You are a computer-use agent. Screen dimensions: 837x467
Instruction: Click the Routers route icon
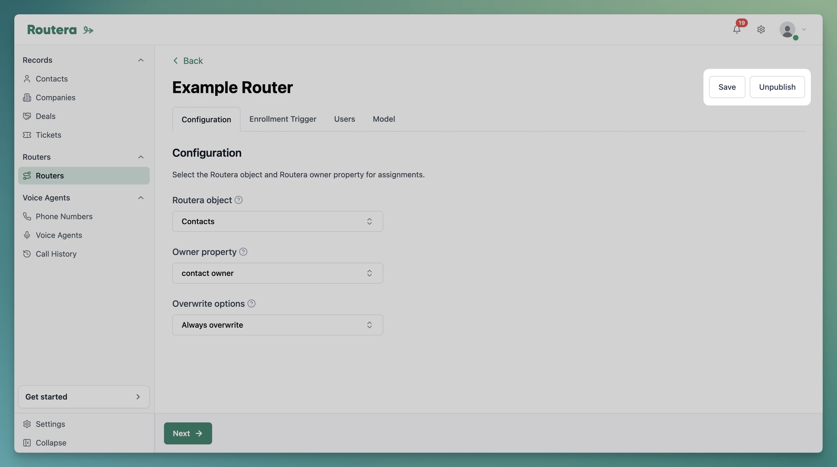pyautogui.click(x=27, y=176)
